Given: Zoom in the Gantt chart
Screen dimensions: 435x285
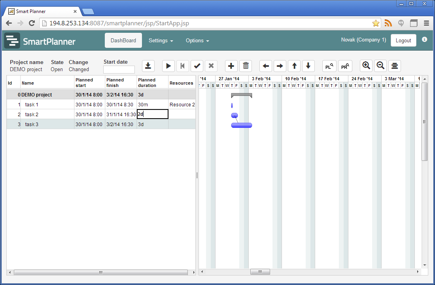Looking at the screenshot, I should point(366,66).
